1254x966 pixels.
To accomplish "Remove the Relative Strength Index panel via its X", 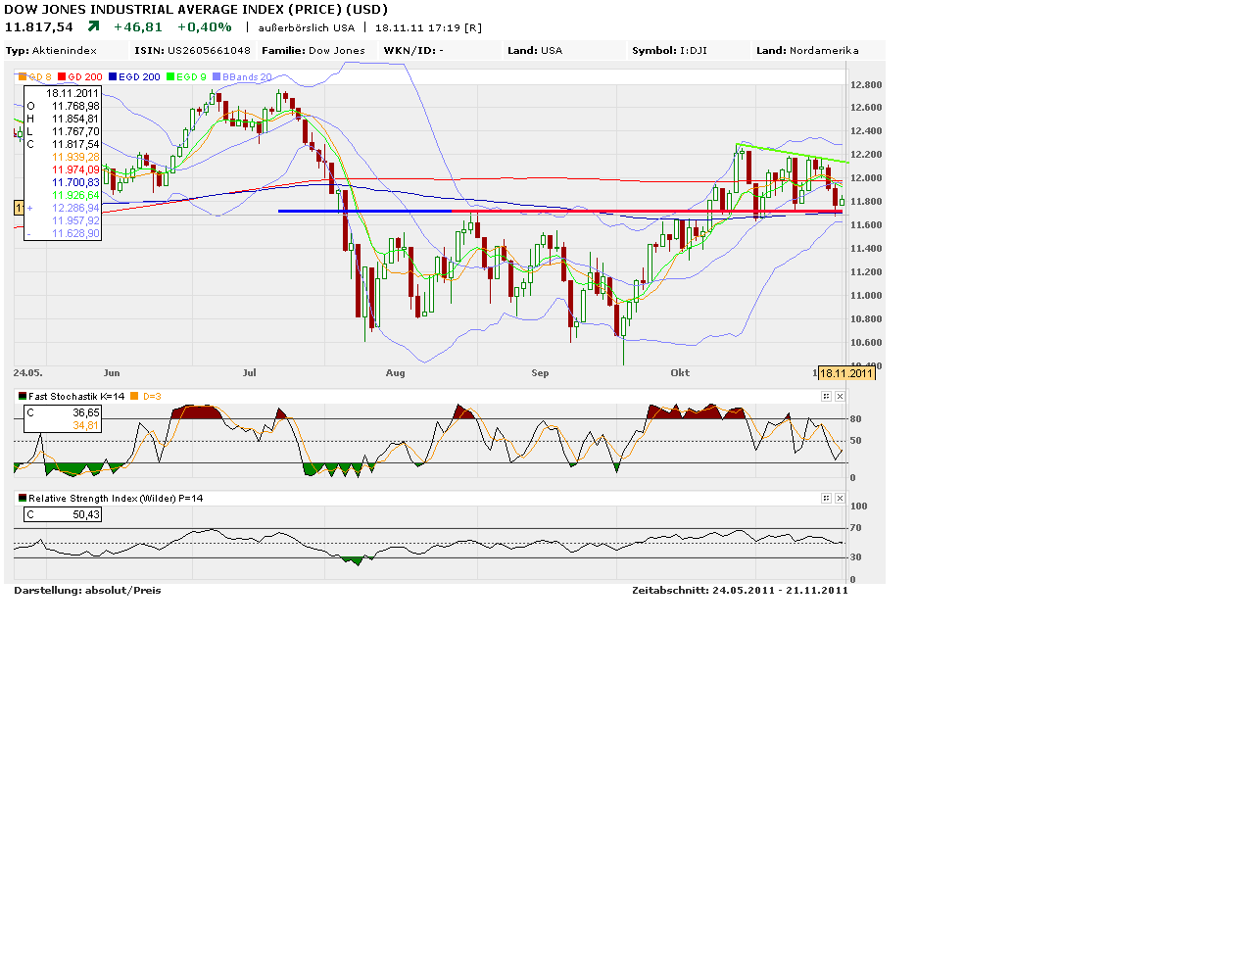I will point(841,498).
